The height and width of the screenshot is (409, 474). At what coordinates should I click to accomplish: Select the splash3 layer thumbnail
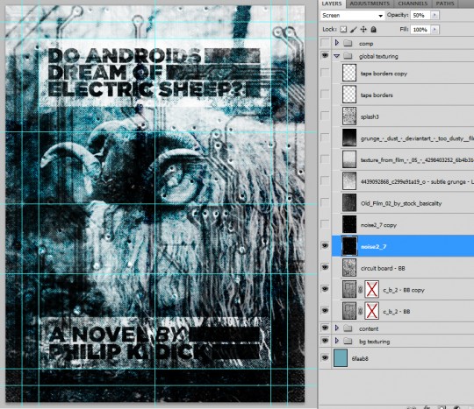point(349,116)
